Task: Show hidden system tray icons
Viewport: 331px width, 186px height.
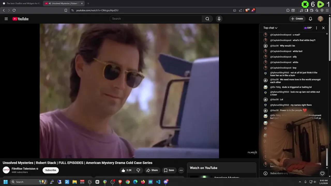Action: point(300,182)
